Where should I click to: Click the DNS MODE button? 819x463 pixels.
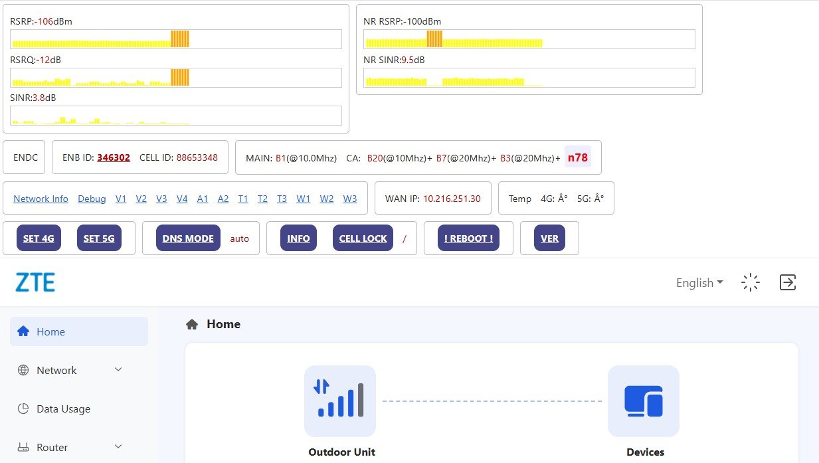tap(188, 238)
